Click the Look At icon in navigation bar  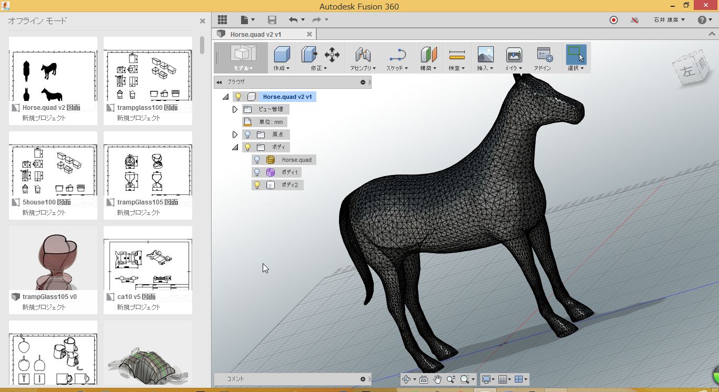(x=424, y=379)
